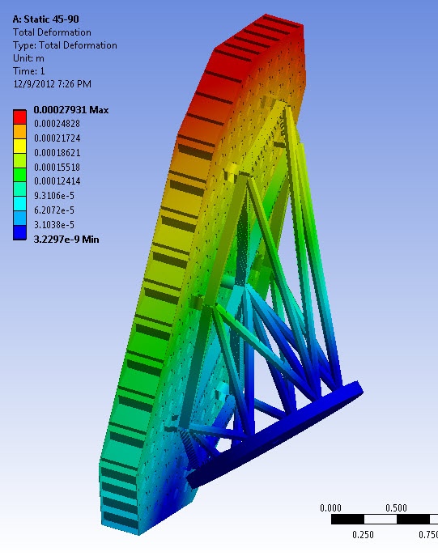This screenshot has width=438, height=556.
Task: Click the 3.2297e-9 Min legend label
Action: click(66, 240)
